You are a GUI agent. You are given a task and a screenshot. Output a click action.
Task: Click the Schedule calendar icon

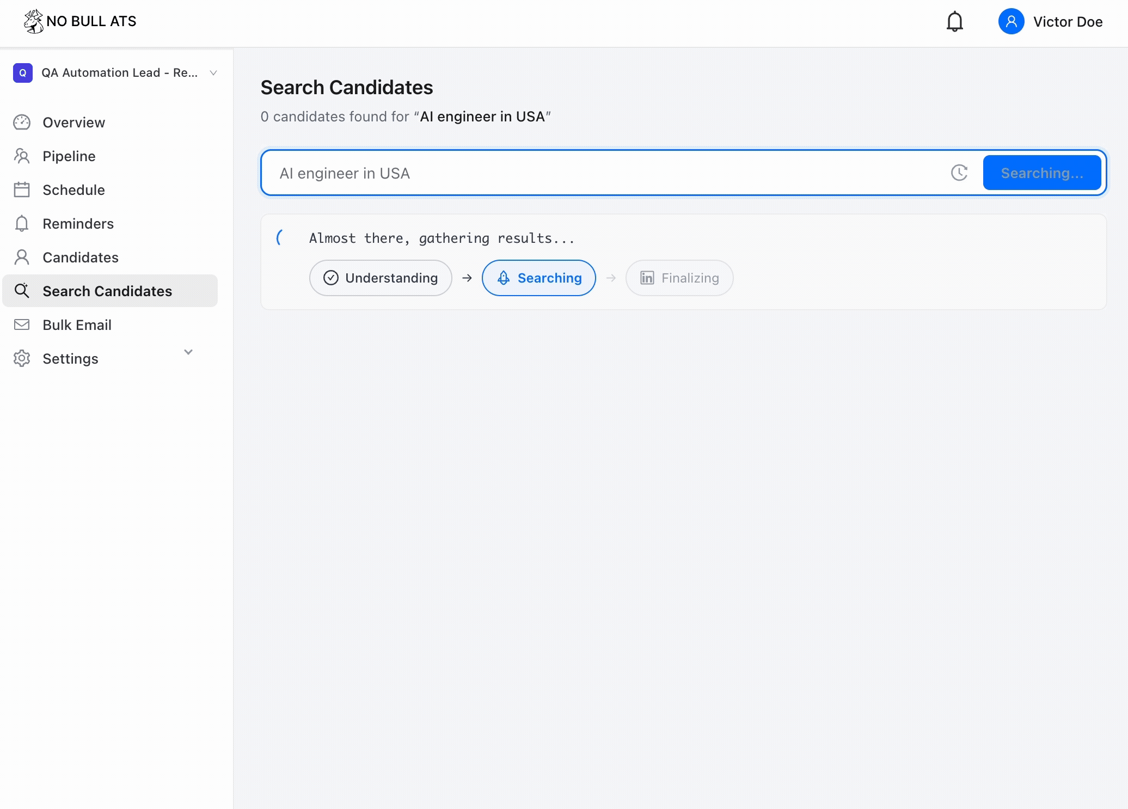click(x=22, y=190)
